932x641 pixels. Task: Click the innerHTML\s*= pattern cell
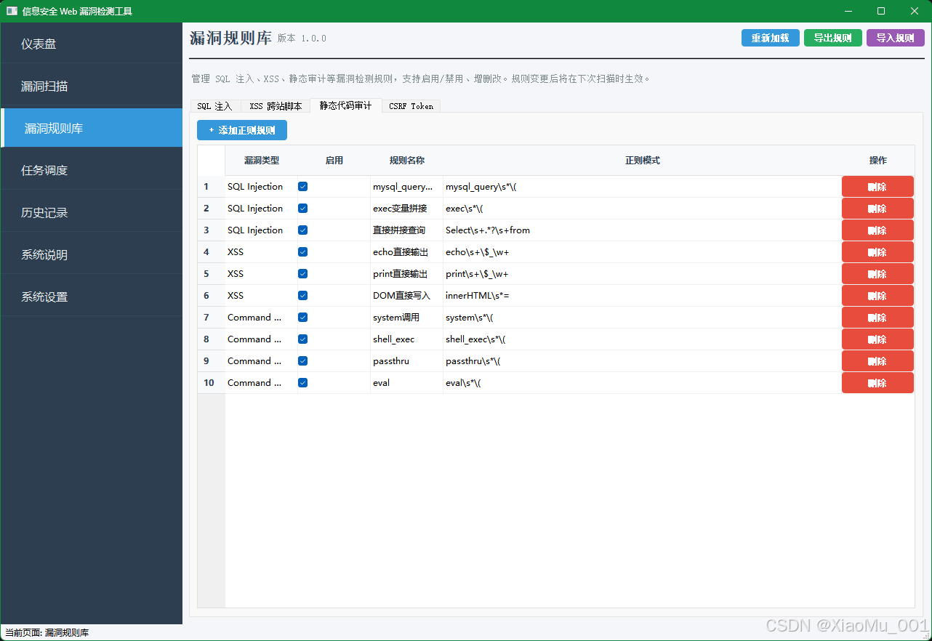point(643,296)
